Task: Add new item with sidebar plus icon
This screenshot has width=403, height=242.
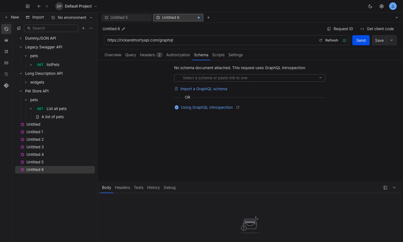Action: coord(83,28)
